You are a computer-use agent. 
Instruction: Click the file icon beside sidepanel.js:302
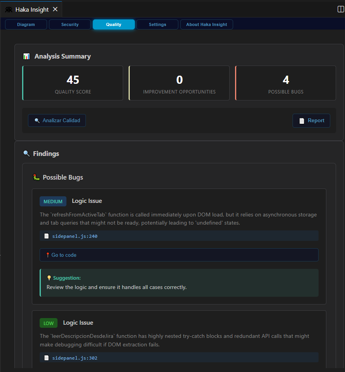click(x=47, y=358)
